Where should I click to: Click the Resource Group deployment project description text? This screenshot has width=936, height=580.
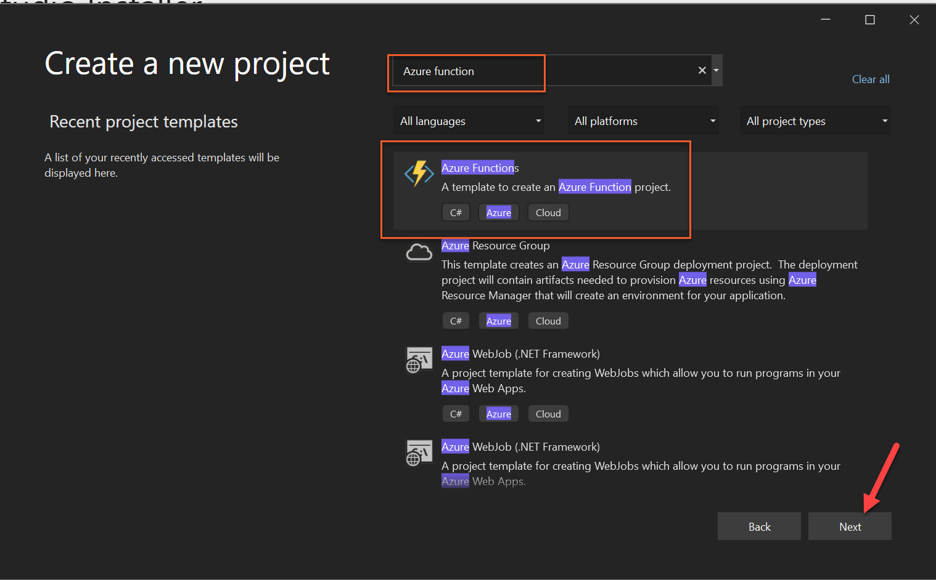(x=649, y=280)
